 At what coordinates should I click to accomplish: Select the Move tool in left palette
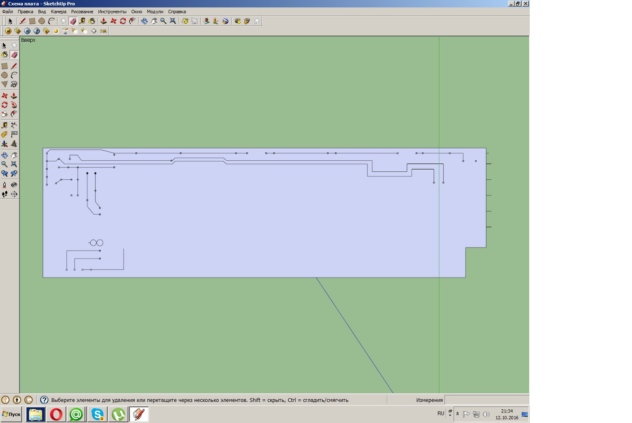click(x=4, y=96)
